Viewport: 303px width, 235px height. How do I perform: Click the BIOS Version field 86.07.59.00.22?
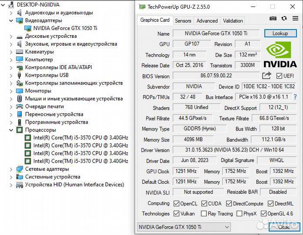[216, 75]
